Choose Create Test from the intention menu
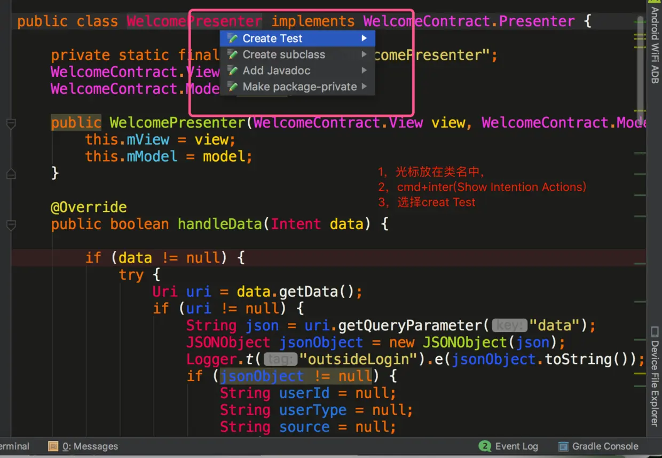 (x=297, y=38)
